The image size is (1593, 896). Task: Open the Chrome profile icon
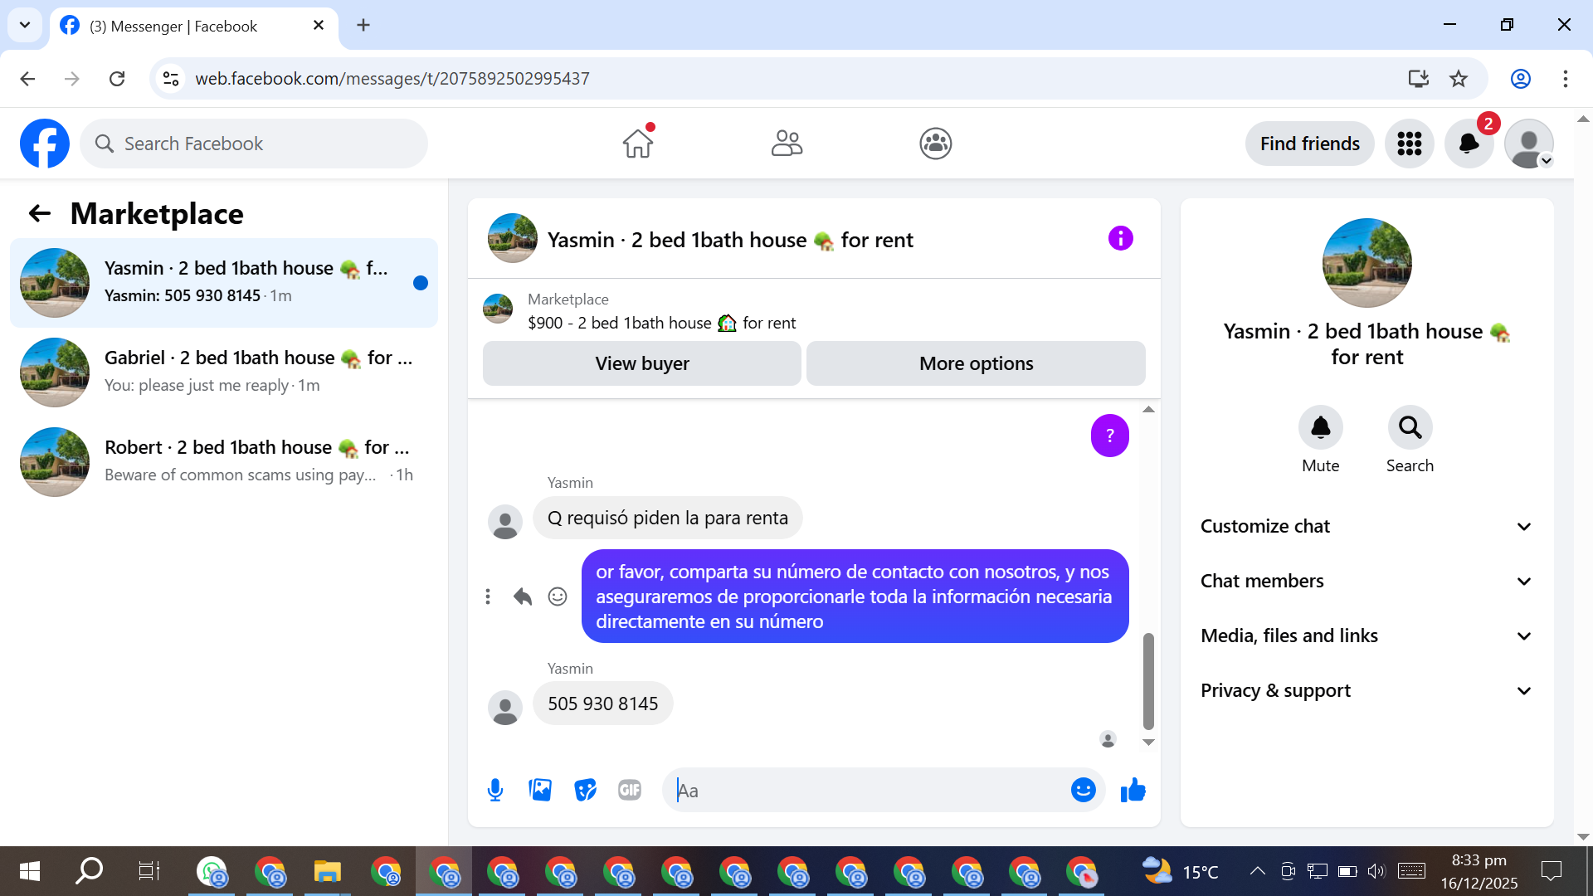pos(1520,79)
